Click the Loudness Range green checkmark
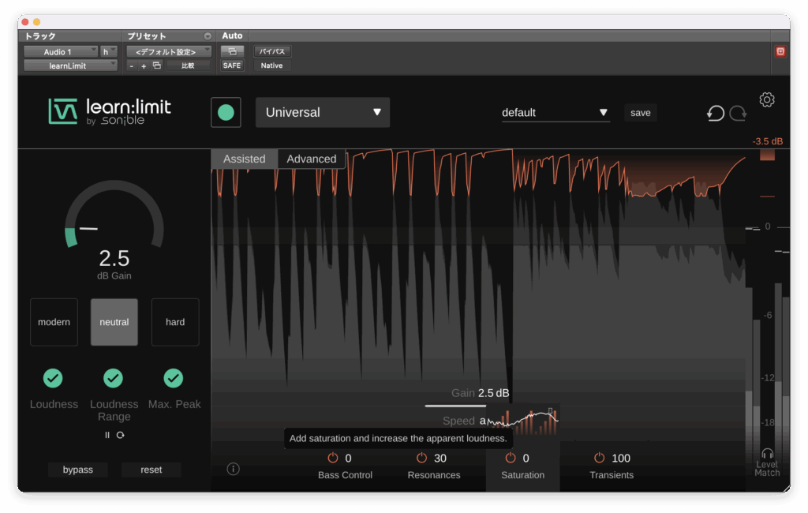 (114, 378)
